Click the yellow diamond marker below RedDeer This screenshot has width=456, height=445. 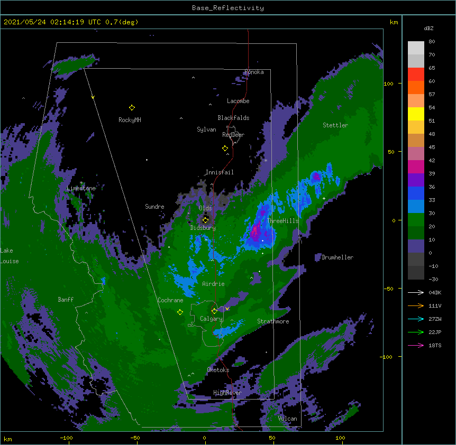[x=225, y=149]
